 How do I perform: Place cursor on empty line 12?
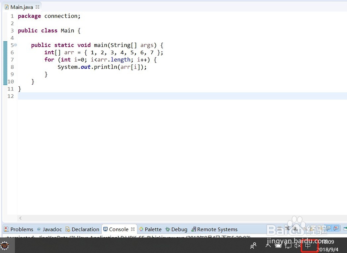coord(183,96)
